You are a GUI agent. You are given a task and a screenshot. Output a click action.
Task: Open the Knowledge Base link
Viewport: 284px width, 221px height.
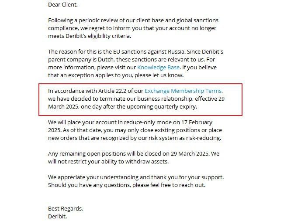coord(158,68)
